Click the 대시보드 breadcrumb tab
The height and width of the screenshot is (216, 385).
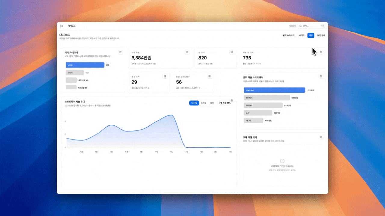coord(72,26)
